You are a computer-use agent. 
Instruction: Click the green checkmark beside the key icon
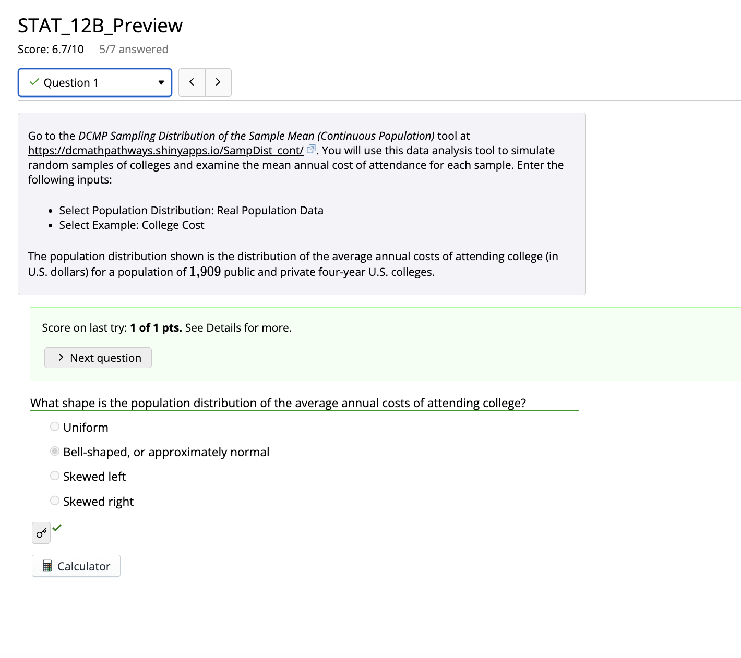57,528
